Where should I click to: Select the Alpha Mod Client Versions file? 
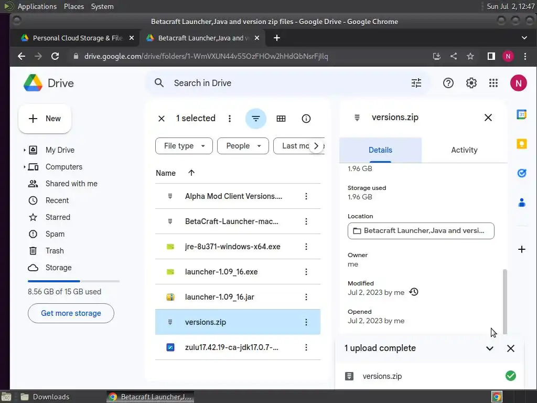(x=238, y=196)
